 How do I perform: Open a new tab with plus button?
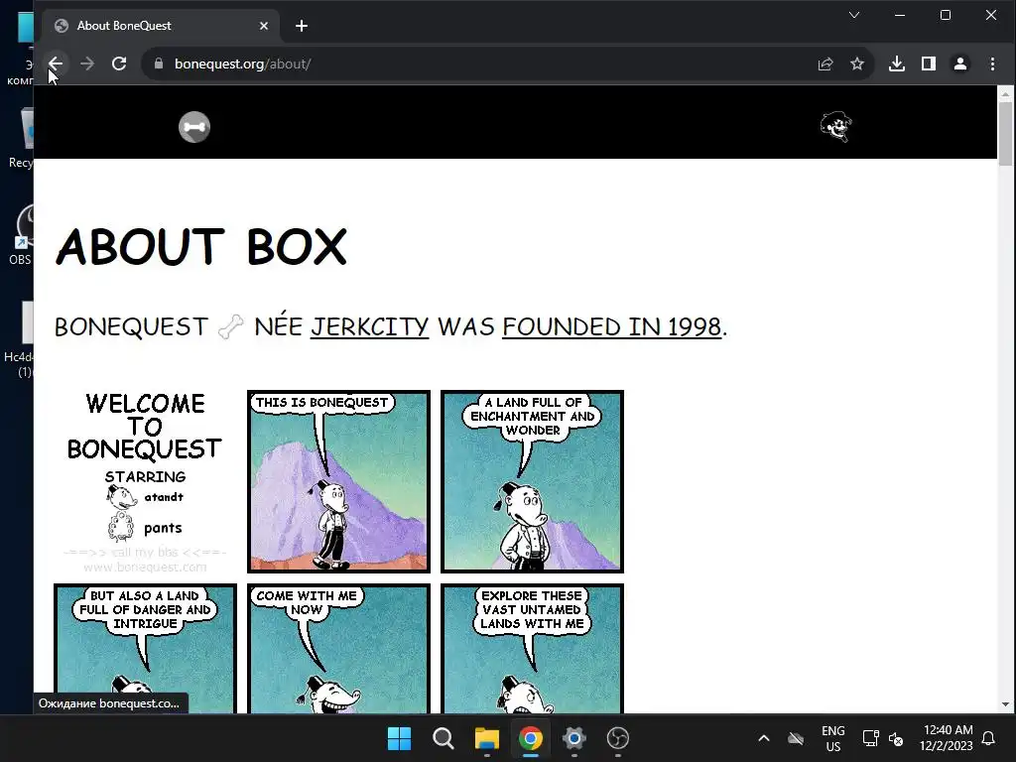coord(302,26)
